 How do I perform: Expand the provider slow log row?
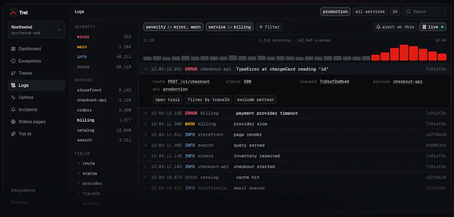[x=146, y=124]
